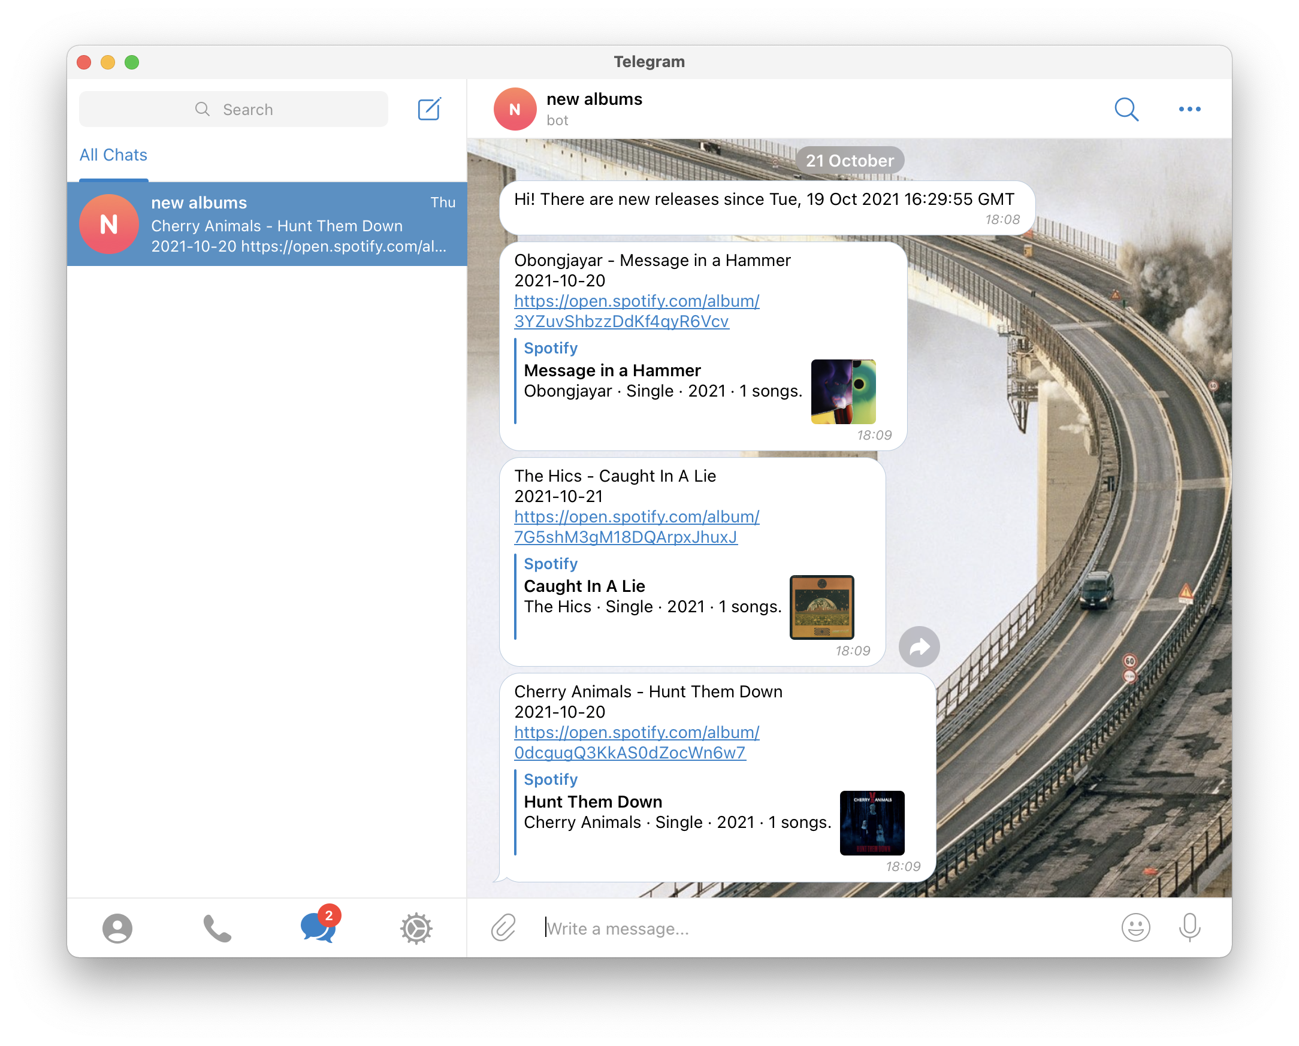Open Obongjayar Spotify album link
The width and height of the screenshot is (1299, 1046).
(636, 311)
